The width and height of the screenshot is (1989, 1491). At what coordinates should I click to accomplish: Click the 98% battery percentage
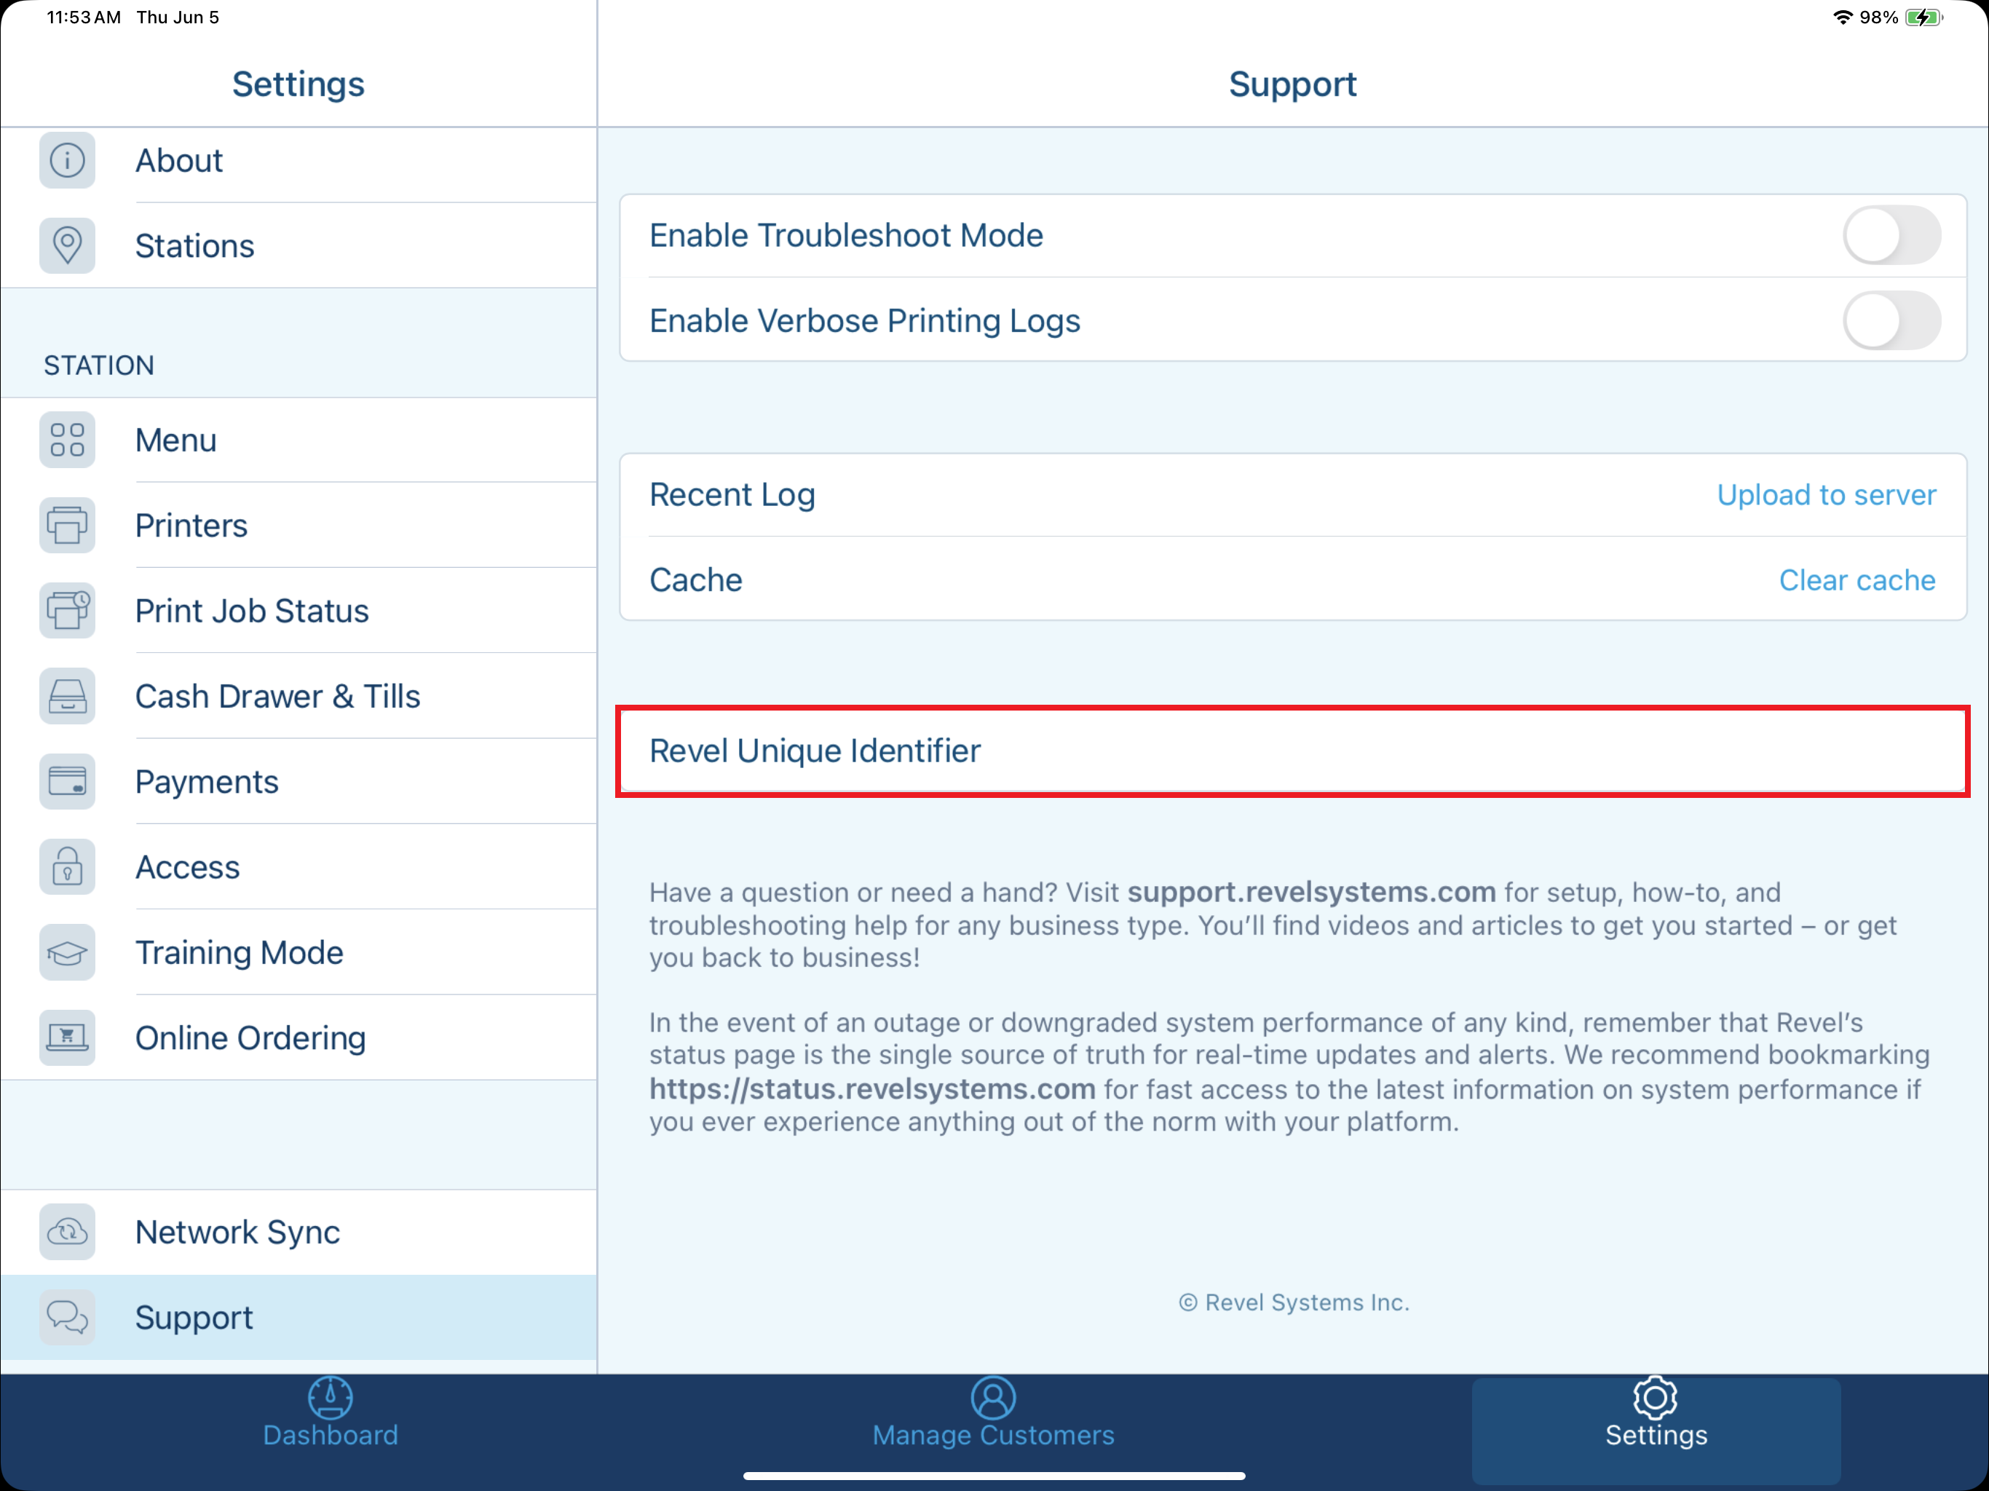pos(1878,17)
